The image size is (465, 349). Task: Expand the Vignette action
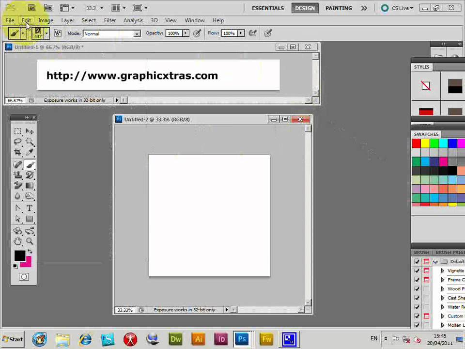coord(442,270)
